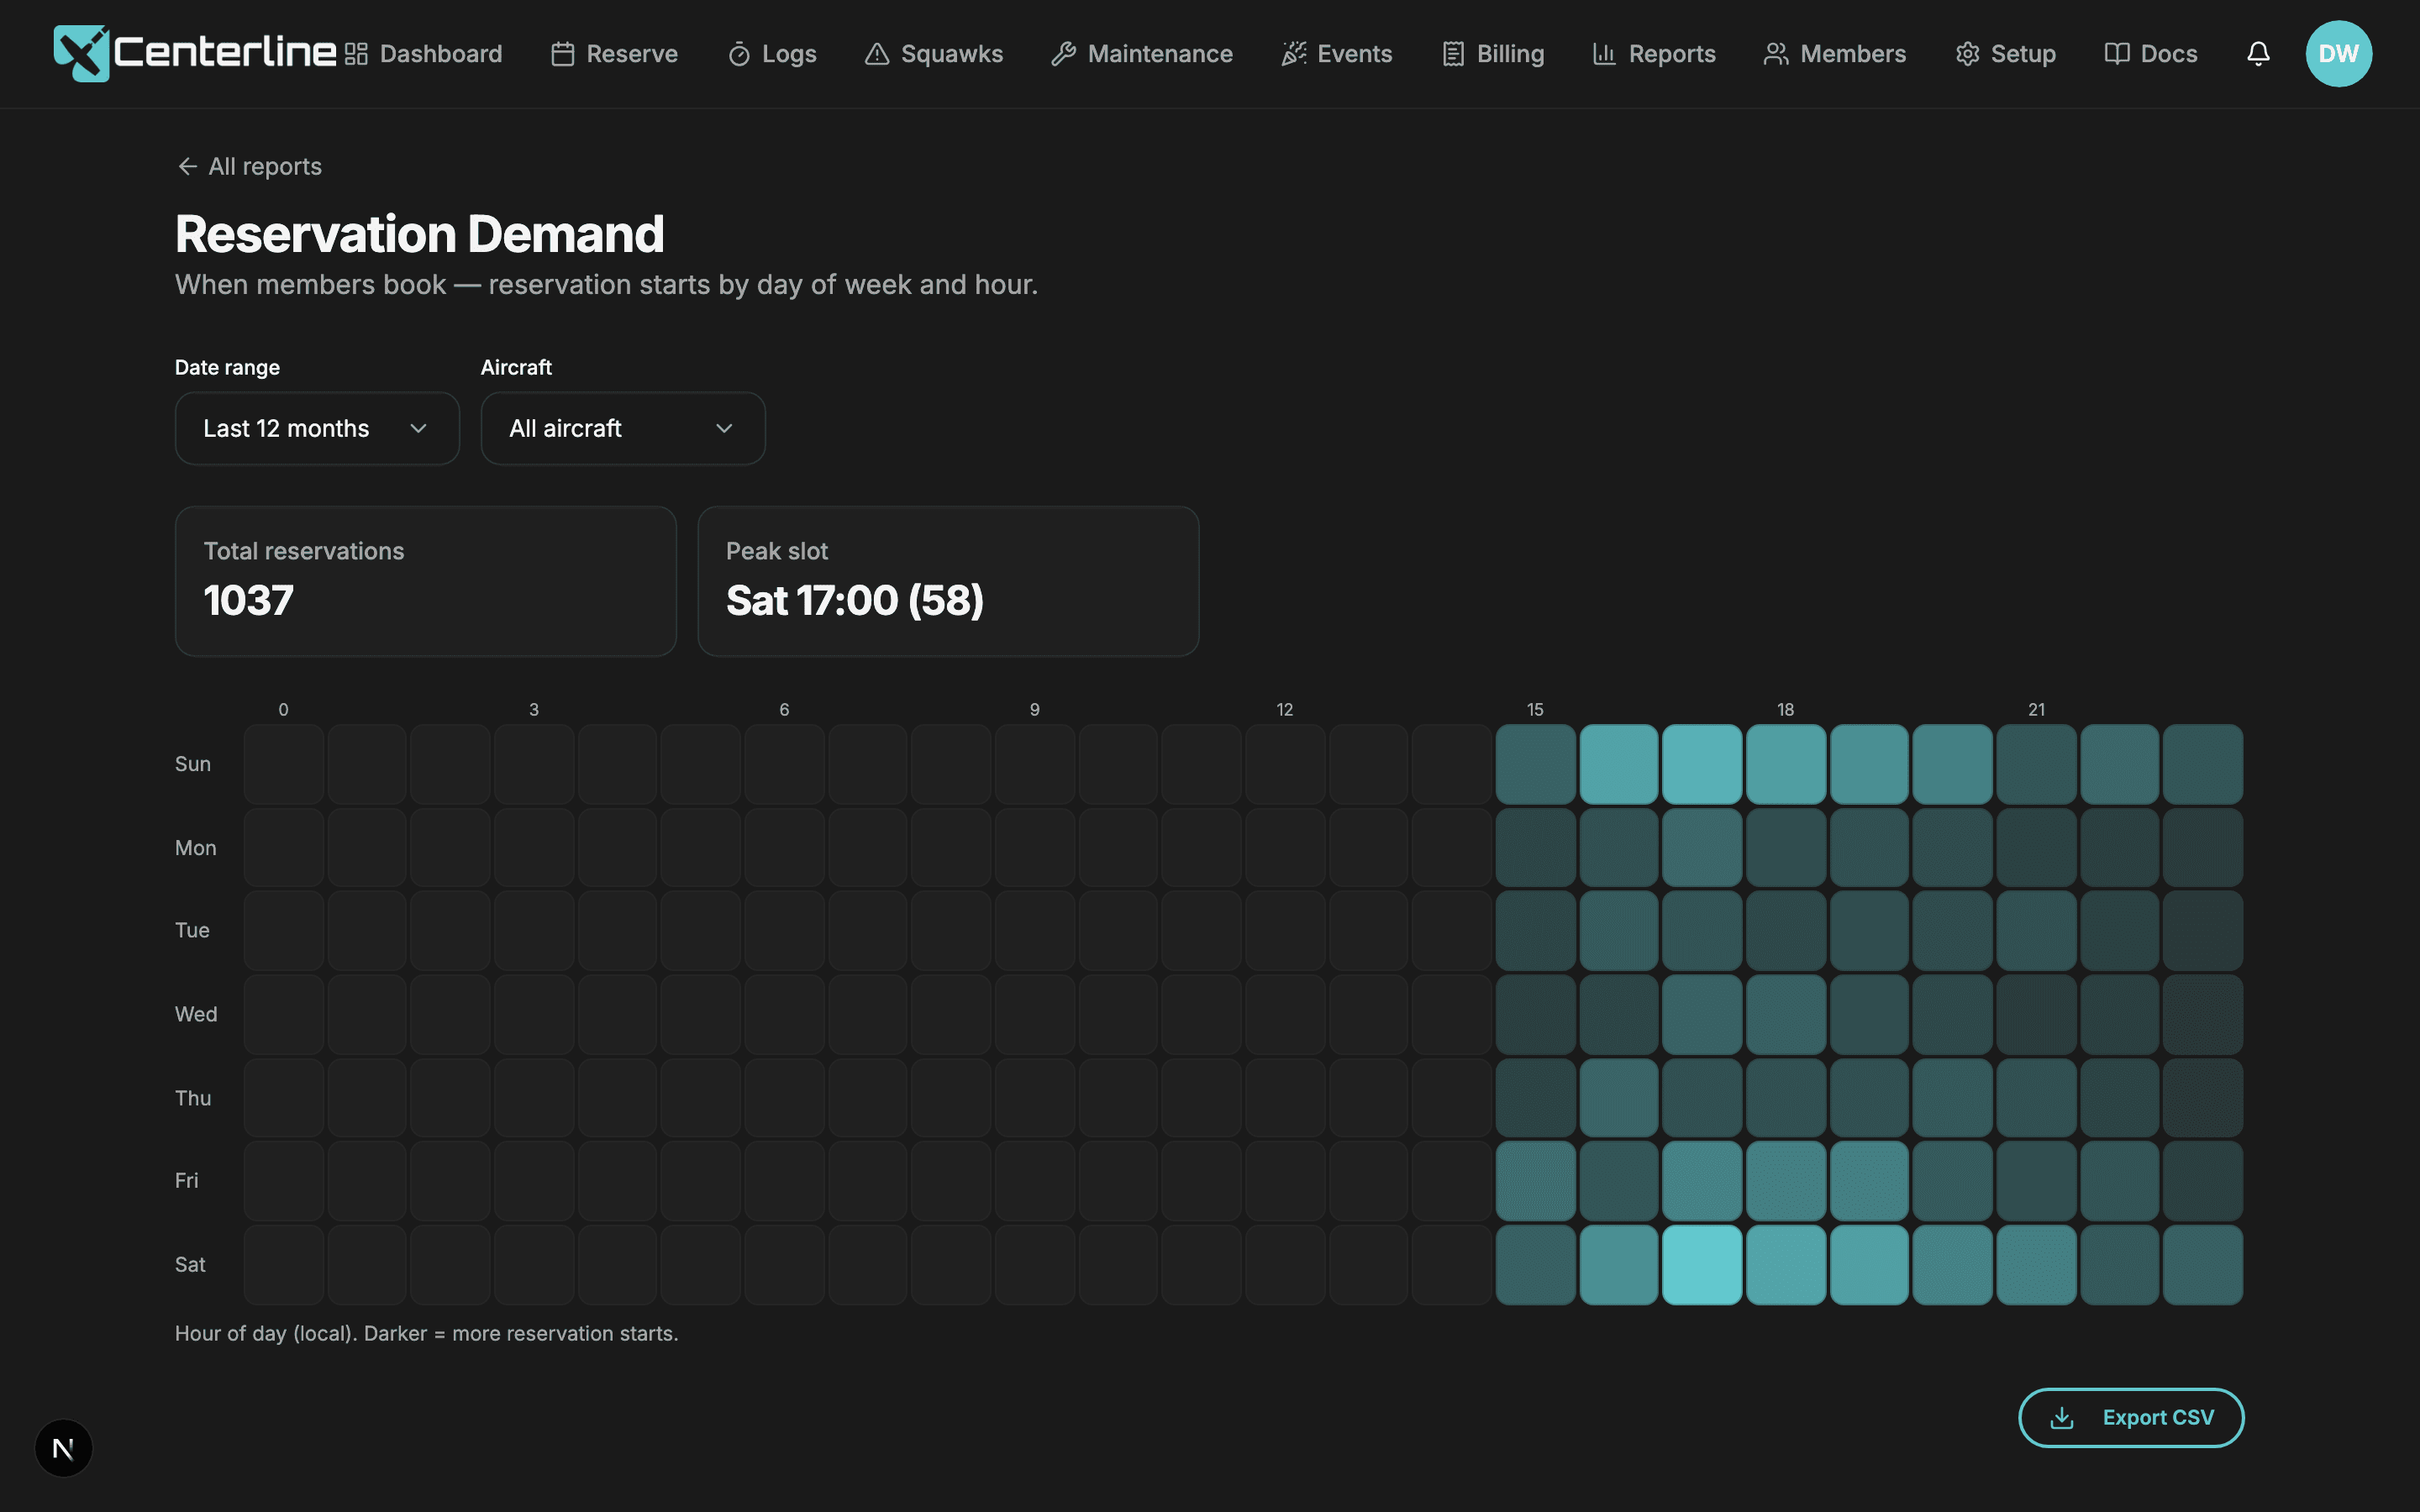2420x1512 pixels.
Task: Click the Logs stopwatch icon
Action: click(x=739, y=54)
